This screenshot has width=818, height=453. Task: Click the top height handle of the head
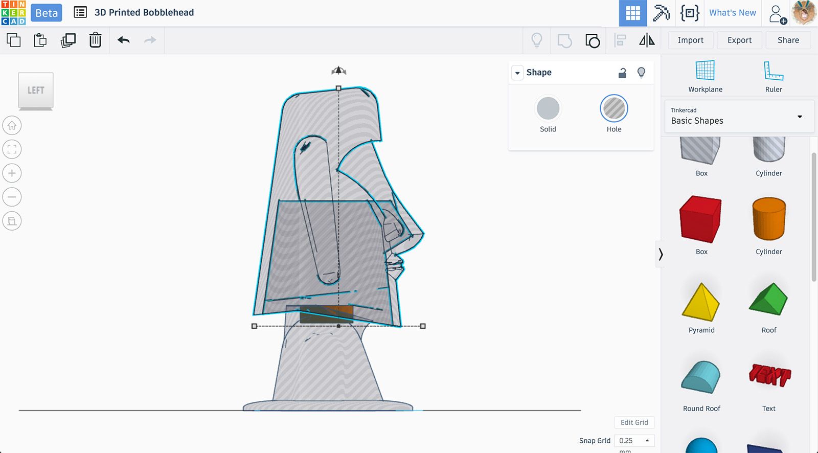pos(338,88)
